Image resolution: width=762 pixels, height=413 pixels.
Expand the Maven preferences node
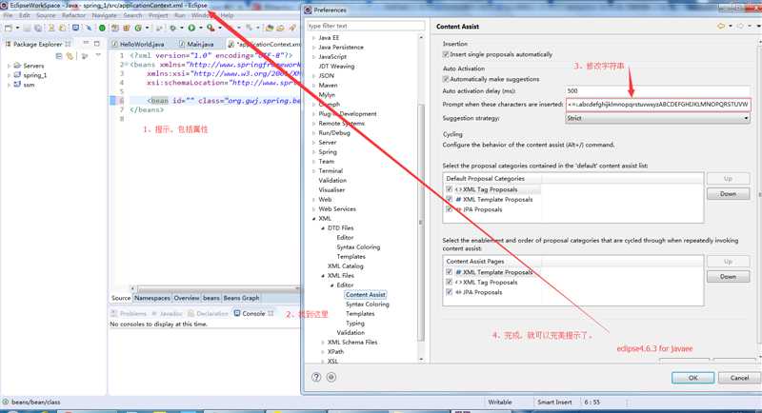pyautogui.click(x=314, y=85)
